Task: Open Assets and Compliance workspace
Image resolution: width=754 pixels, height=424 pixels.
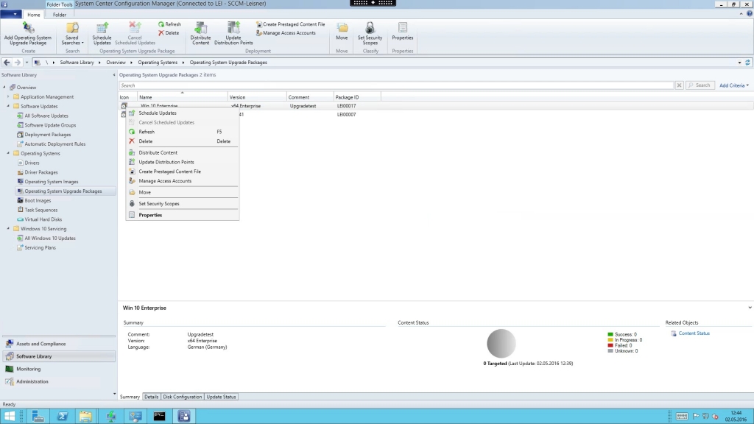Action: point(59,344)
